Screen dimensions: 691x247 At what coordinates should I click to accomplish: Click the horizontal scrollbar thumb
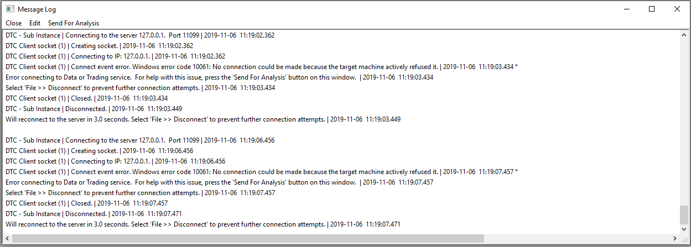pos(248,238)
